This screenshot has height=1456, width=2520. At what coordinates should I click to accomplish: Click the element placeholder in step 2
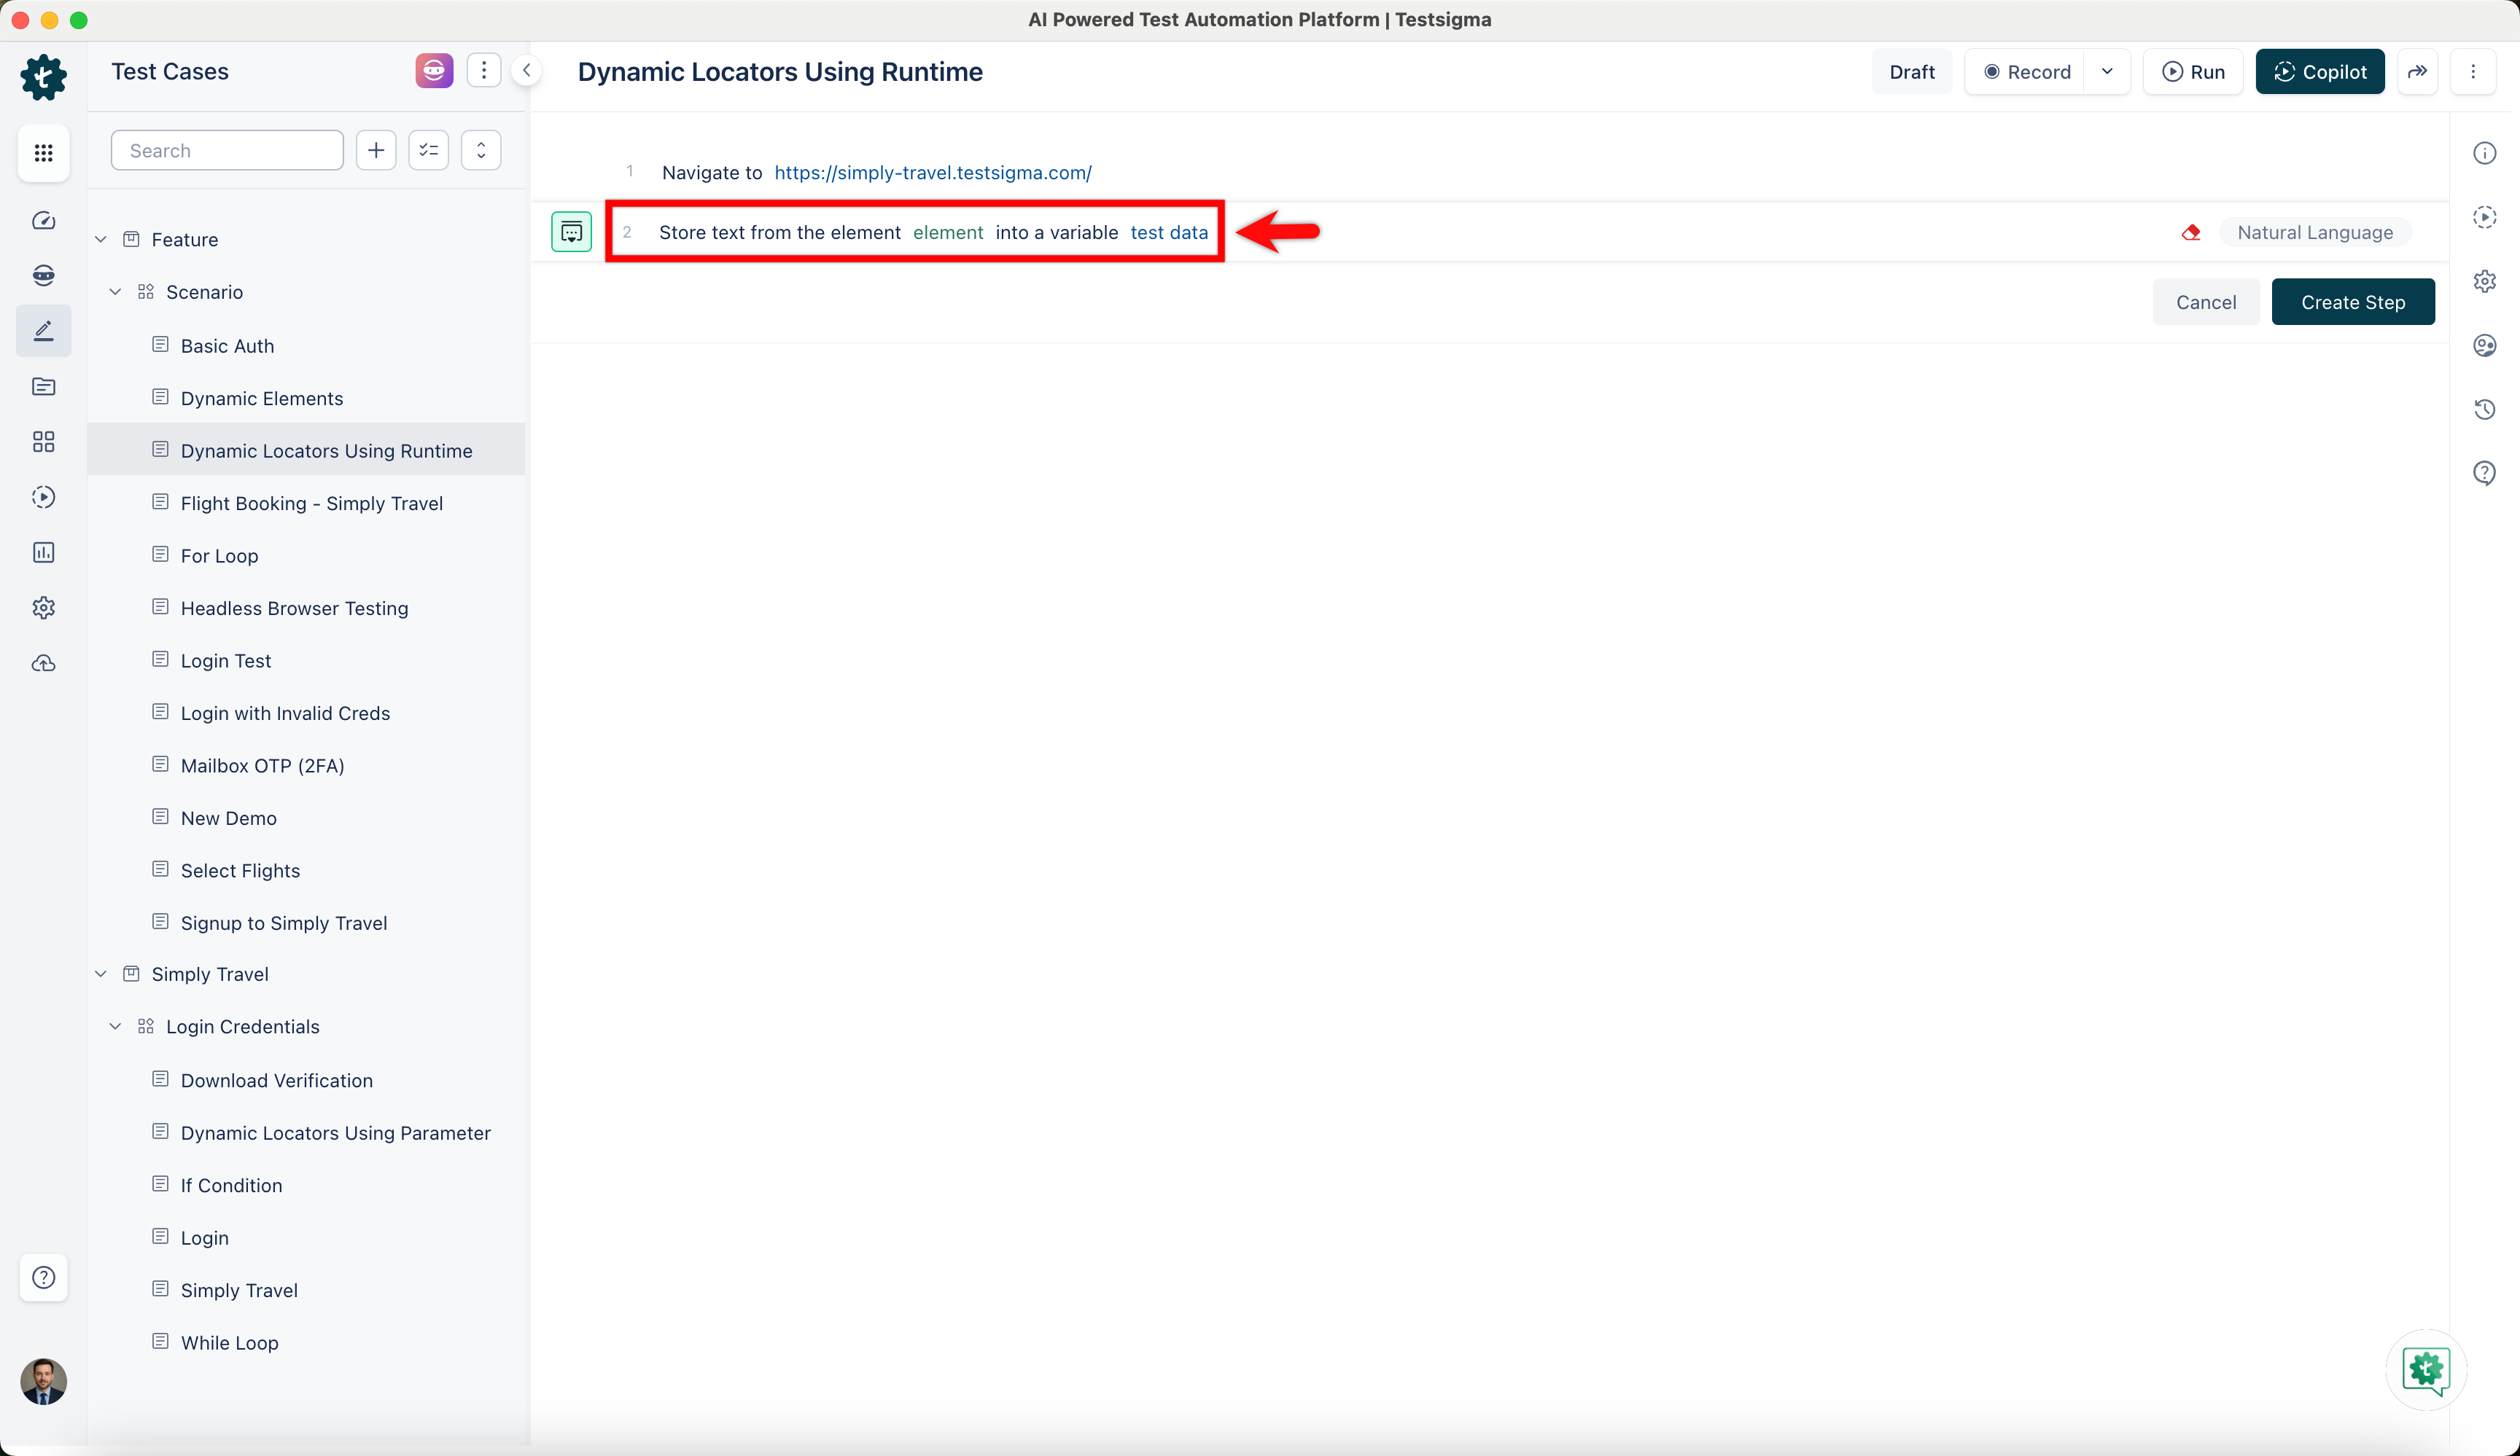point(948,232)
